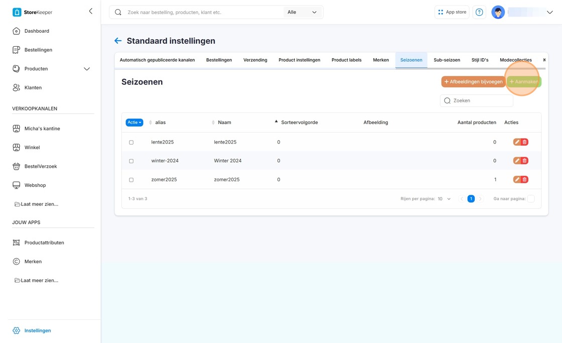This screenshot has height=343, width=562.
Task: Click the Aanmaken button
Action: click(524, 82)
